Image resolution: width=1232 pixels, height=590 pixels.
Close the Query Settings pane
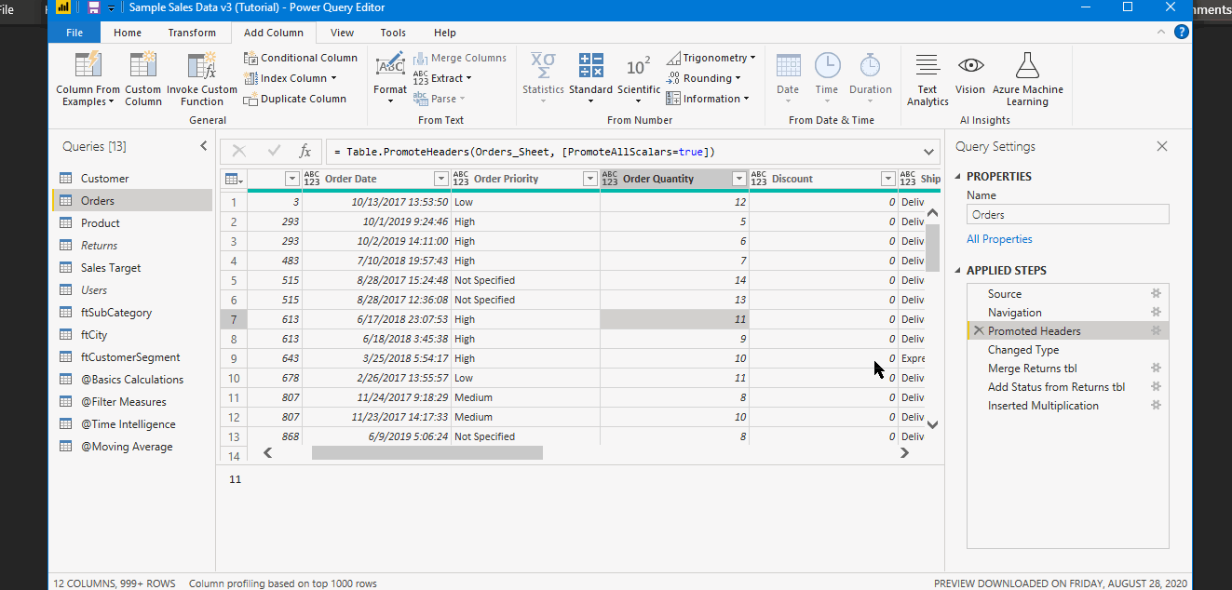1161,146
